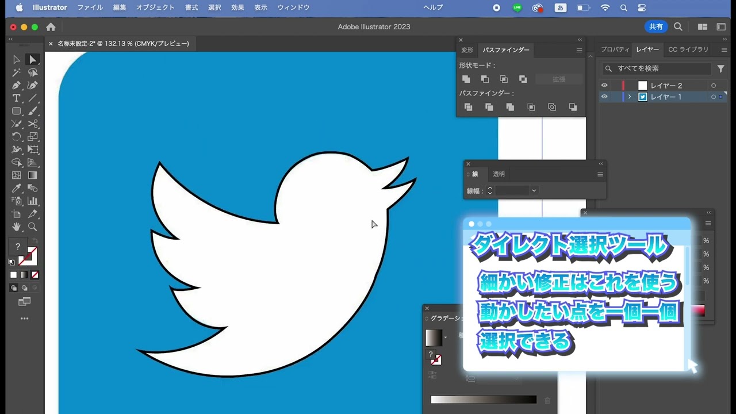The width and height of the screenshot is (736, 414).
Task: Set Color fill mode below swatches
Action: click(14, 275)
